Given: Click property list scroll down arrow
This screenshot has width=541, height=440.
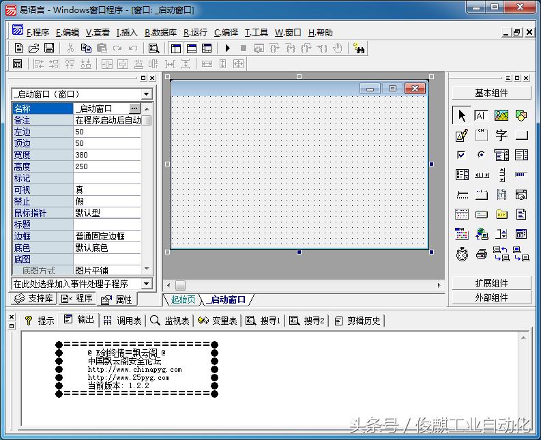Looking at the screenshot, I should (147, 269).
